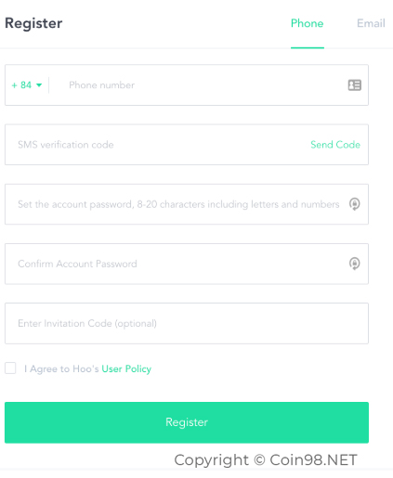This screenshot has width=393, height=478.
Task: Click the Copyright Coin98.NET watermark text
Action: pyautogui.click(x=266, y=459)
